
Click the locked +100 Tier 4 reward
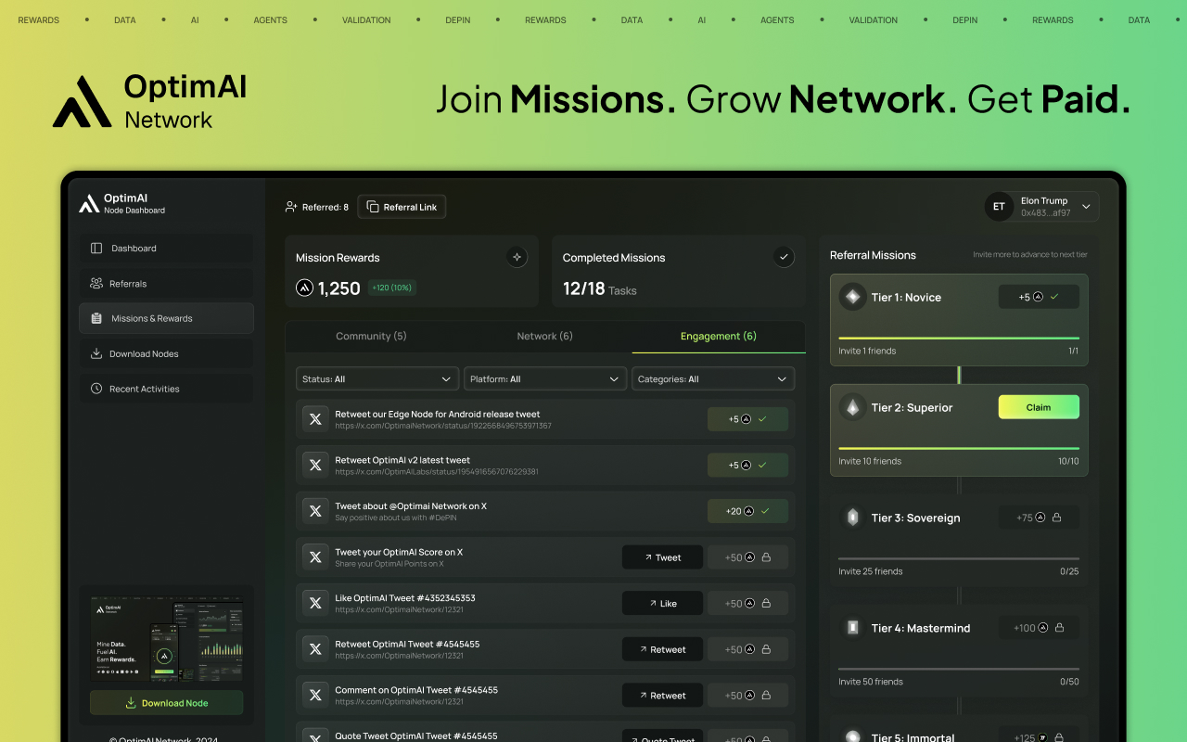tap(1039, 628)
